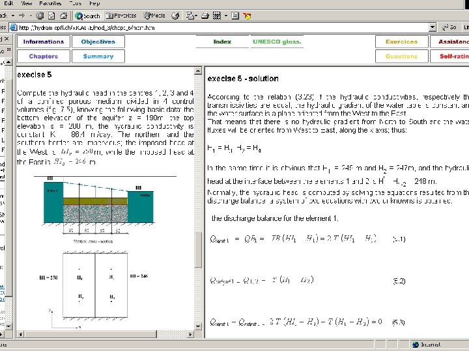
Task: Open the Help menu
Action: [x=94, y=3]
